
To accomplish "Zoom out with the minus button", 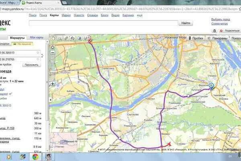I will click(53, 53).
